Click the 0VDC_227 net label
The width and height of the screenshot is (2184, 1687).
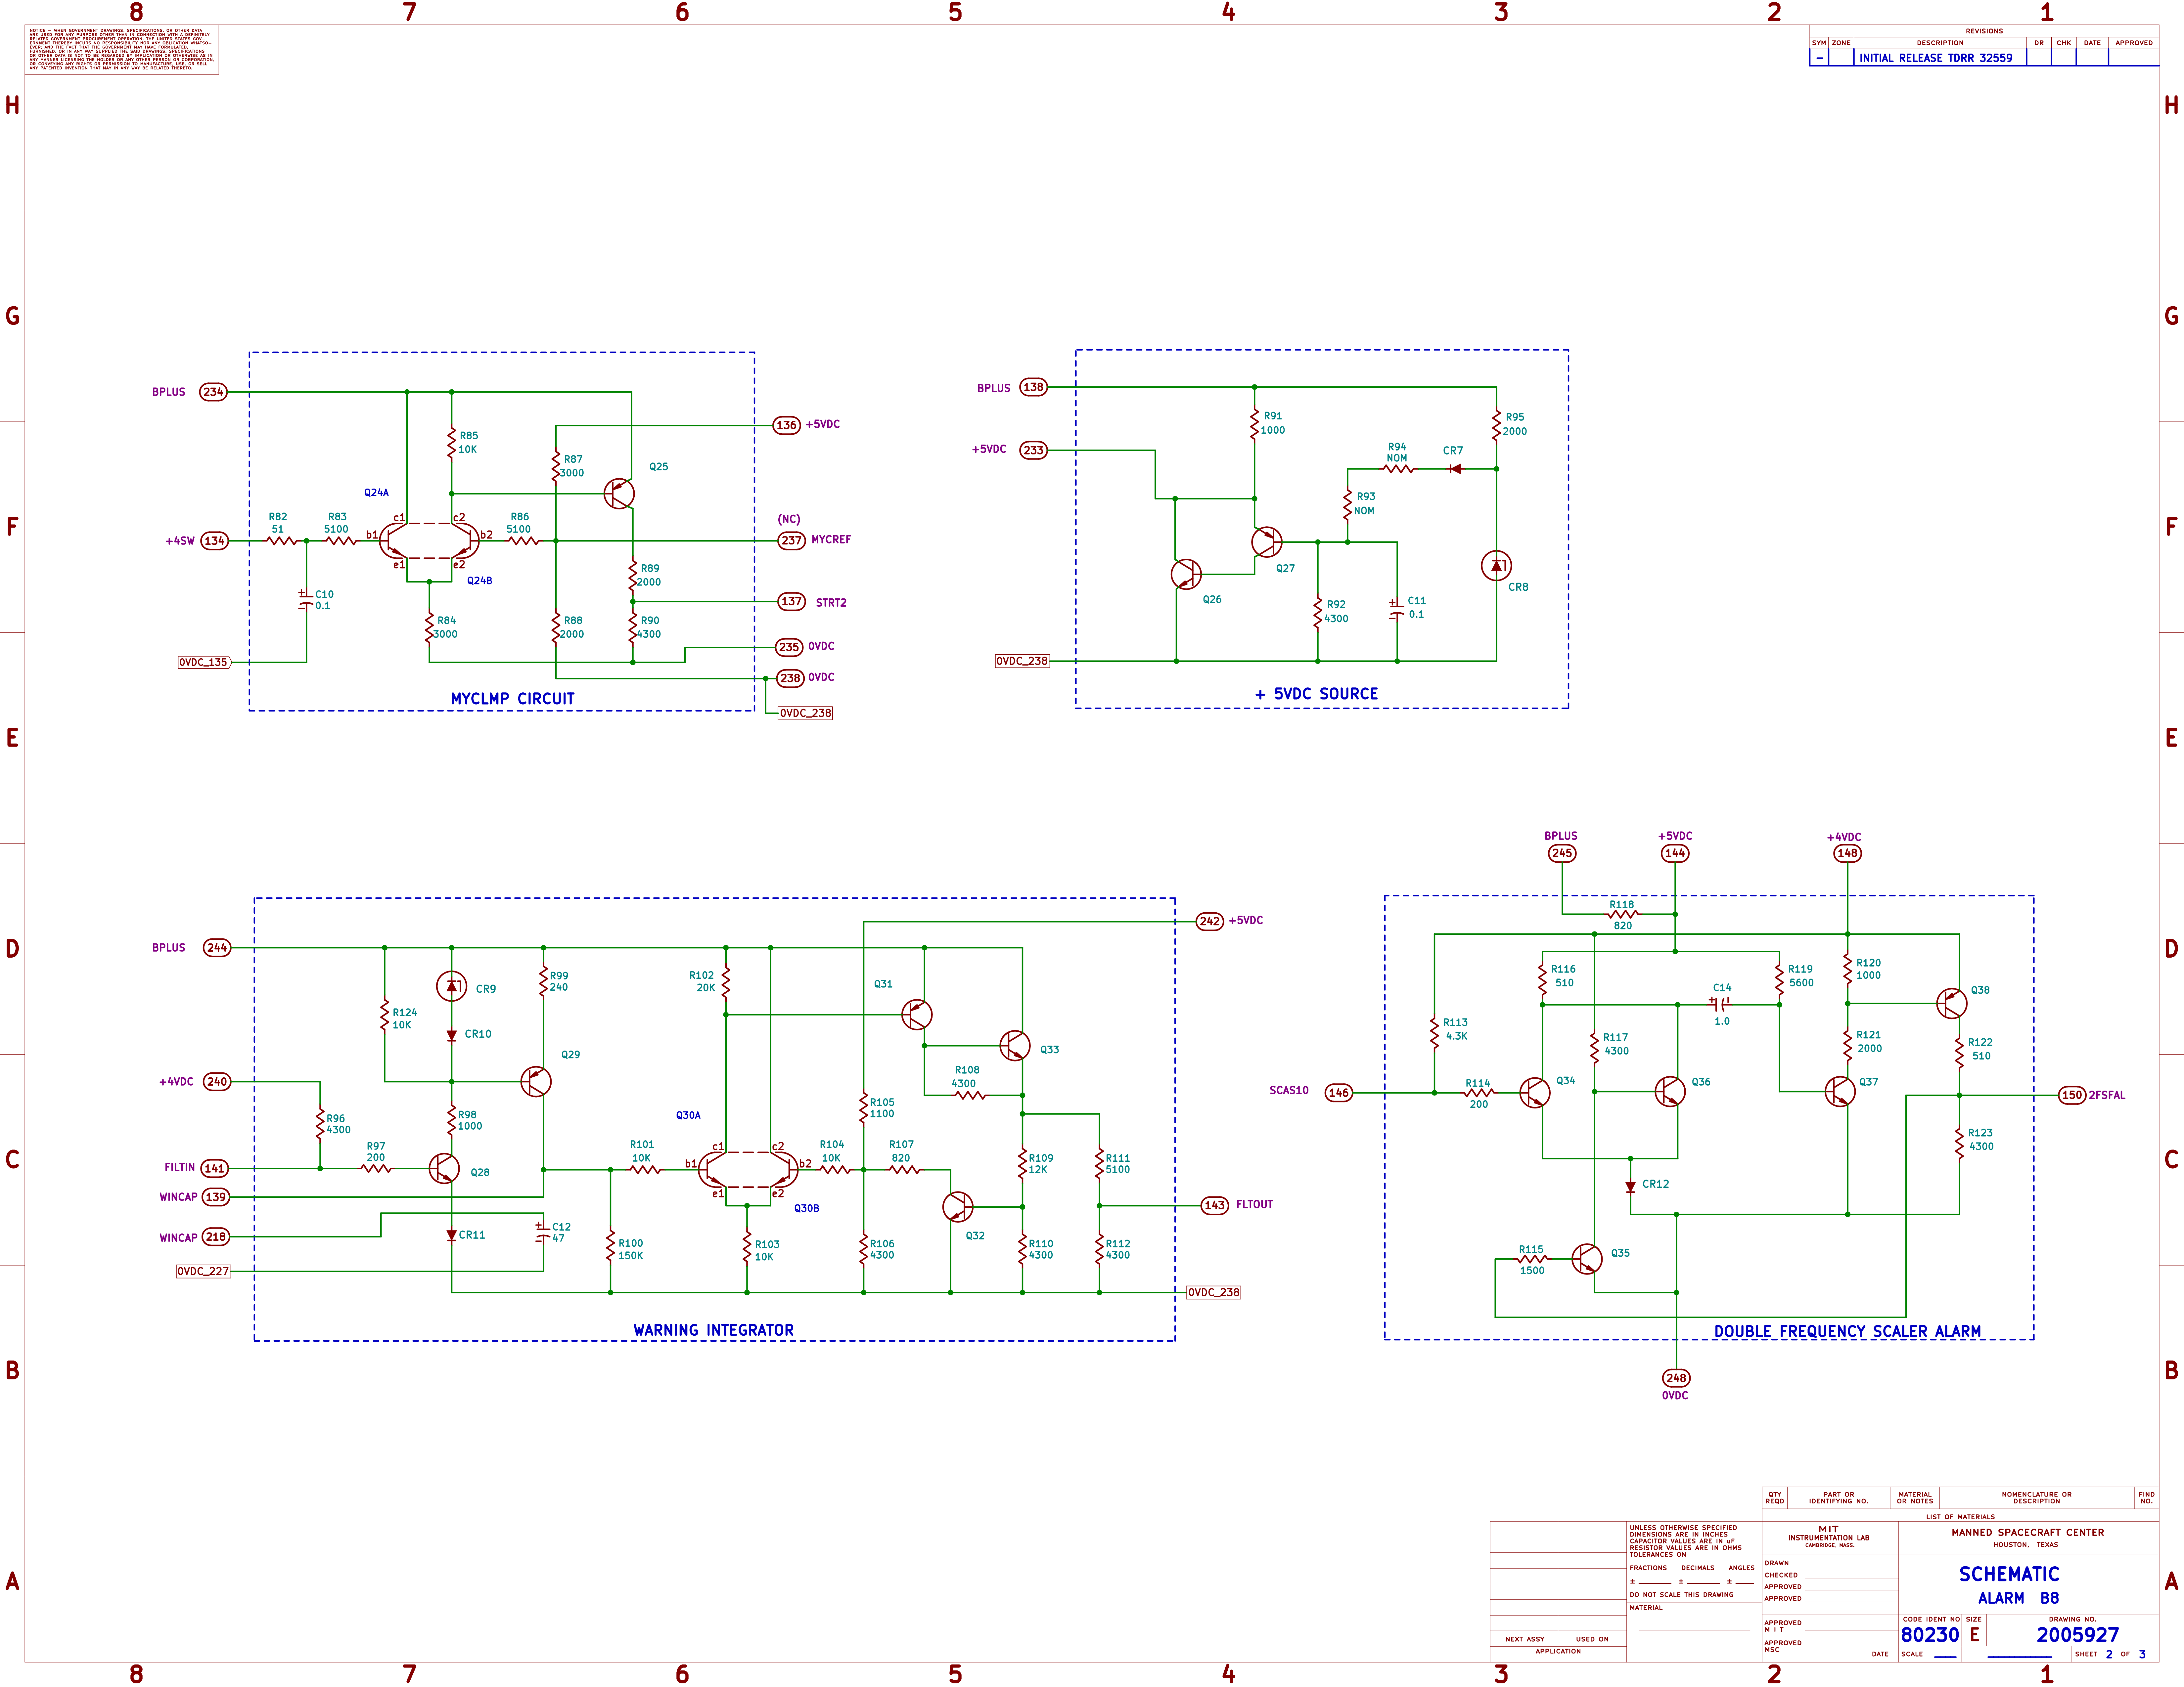point(203,1271)
